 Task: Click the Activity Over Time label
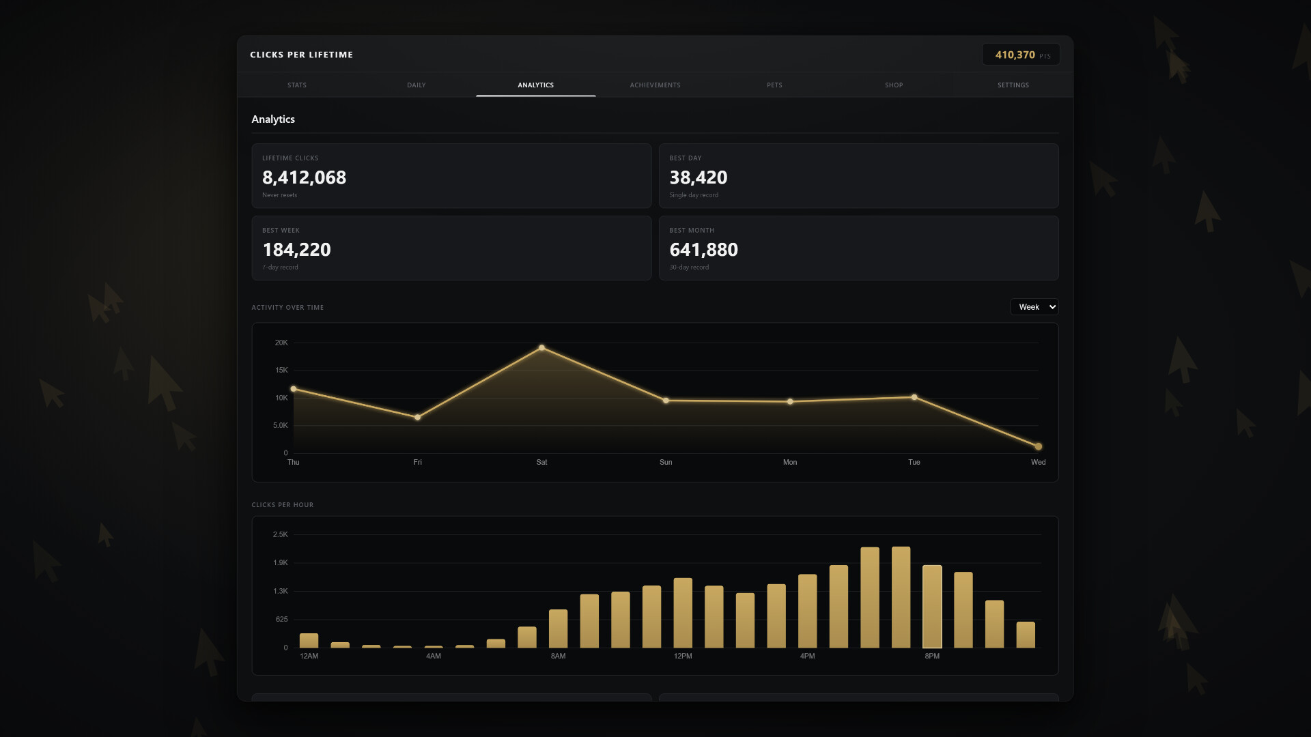coord(287,307)
